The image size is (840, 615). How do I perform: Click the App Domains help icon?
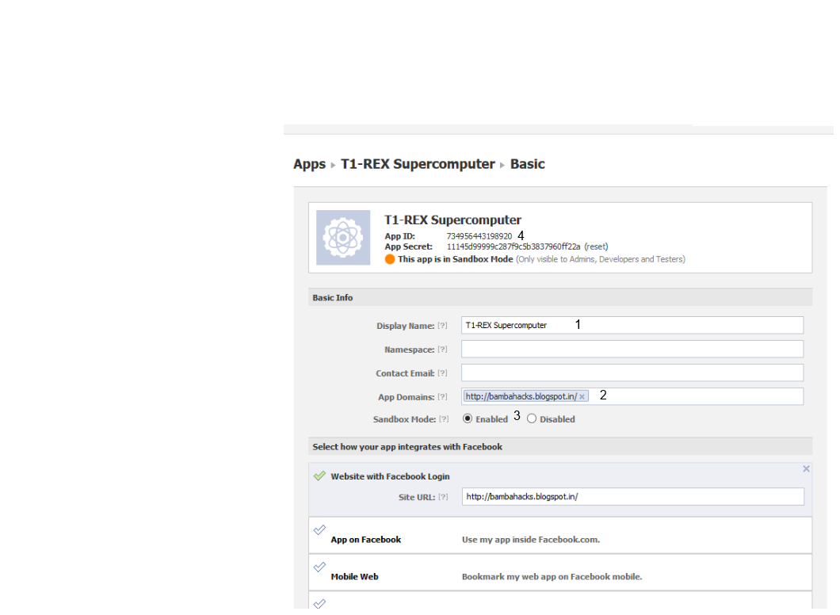tap(442, 397)
